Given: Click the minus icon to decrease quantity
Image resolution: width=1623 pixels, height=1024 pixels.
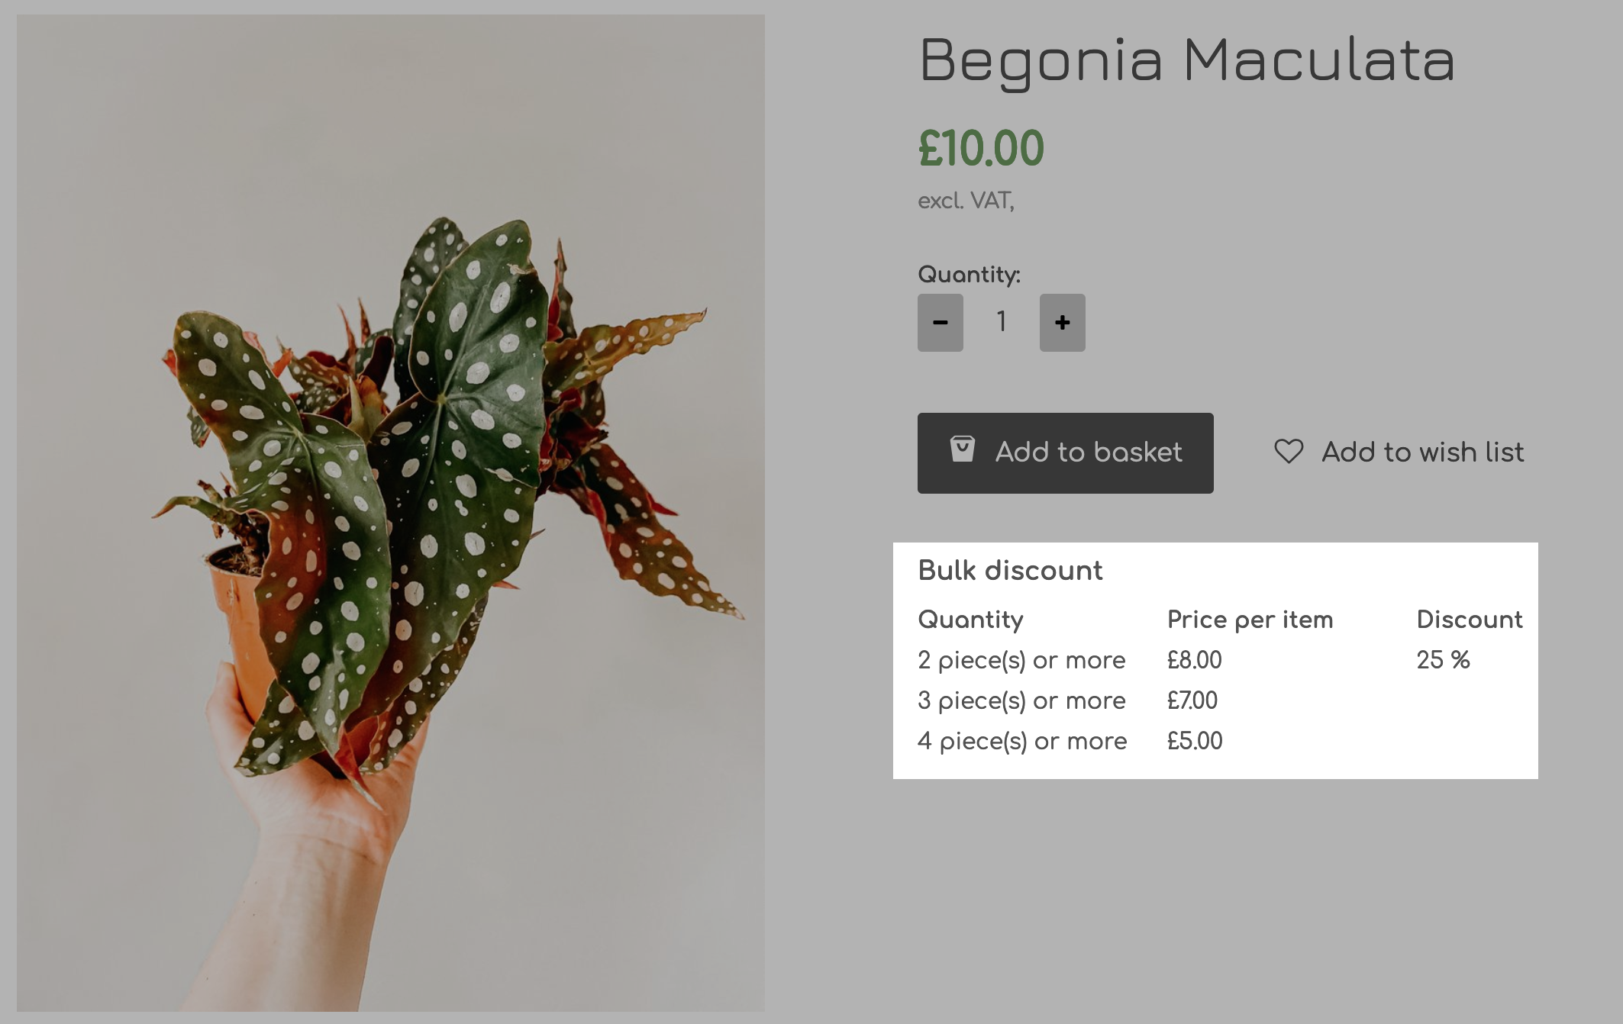Looking at the screenshot, I should pyautogui.click(x=940, y=323).
